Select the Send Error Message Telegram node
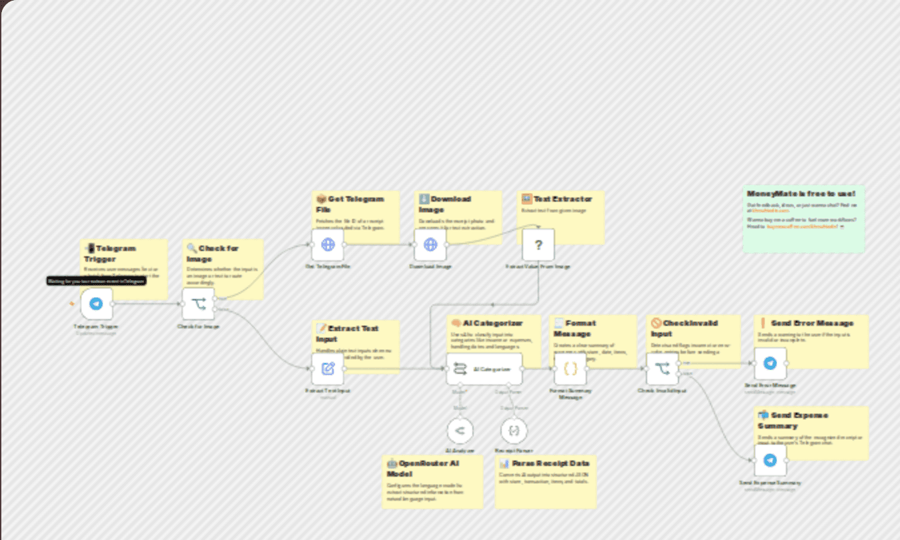Viewport: 900px width, 540px height. pos(771,363)
